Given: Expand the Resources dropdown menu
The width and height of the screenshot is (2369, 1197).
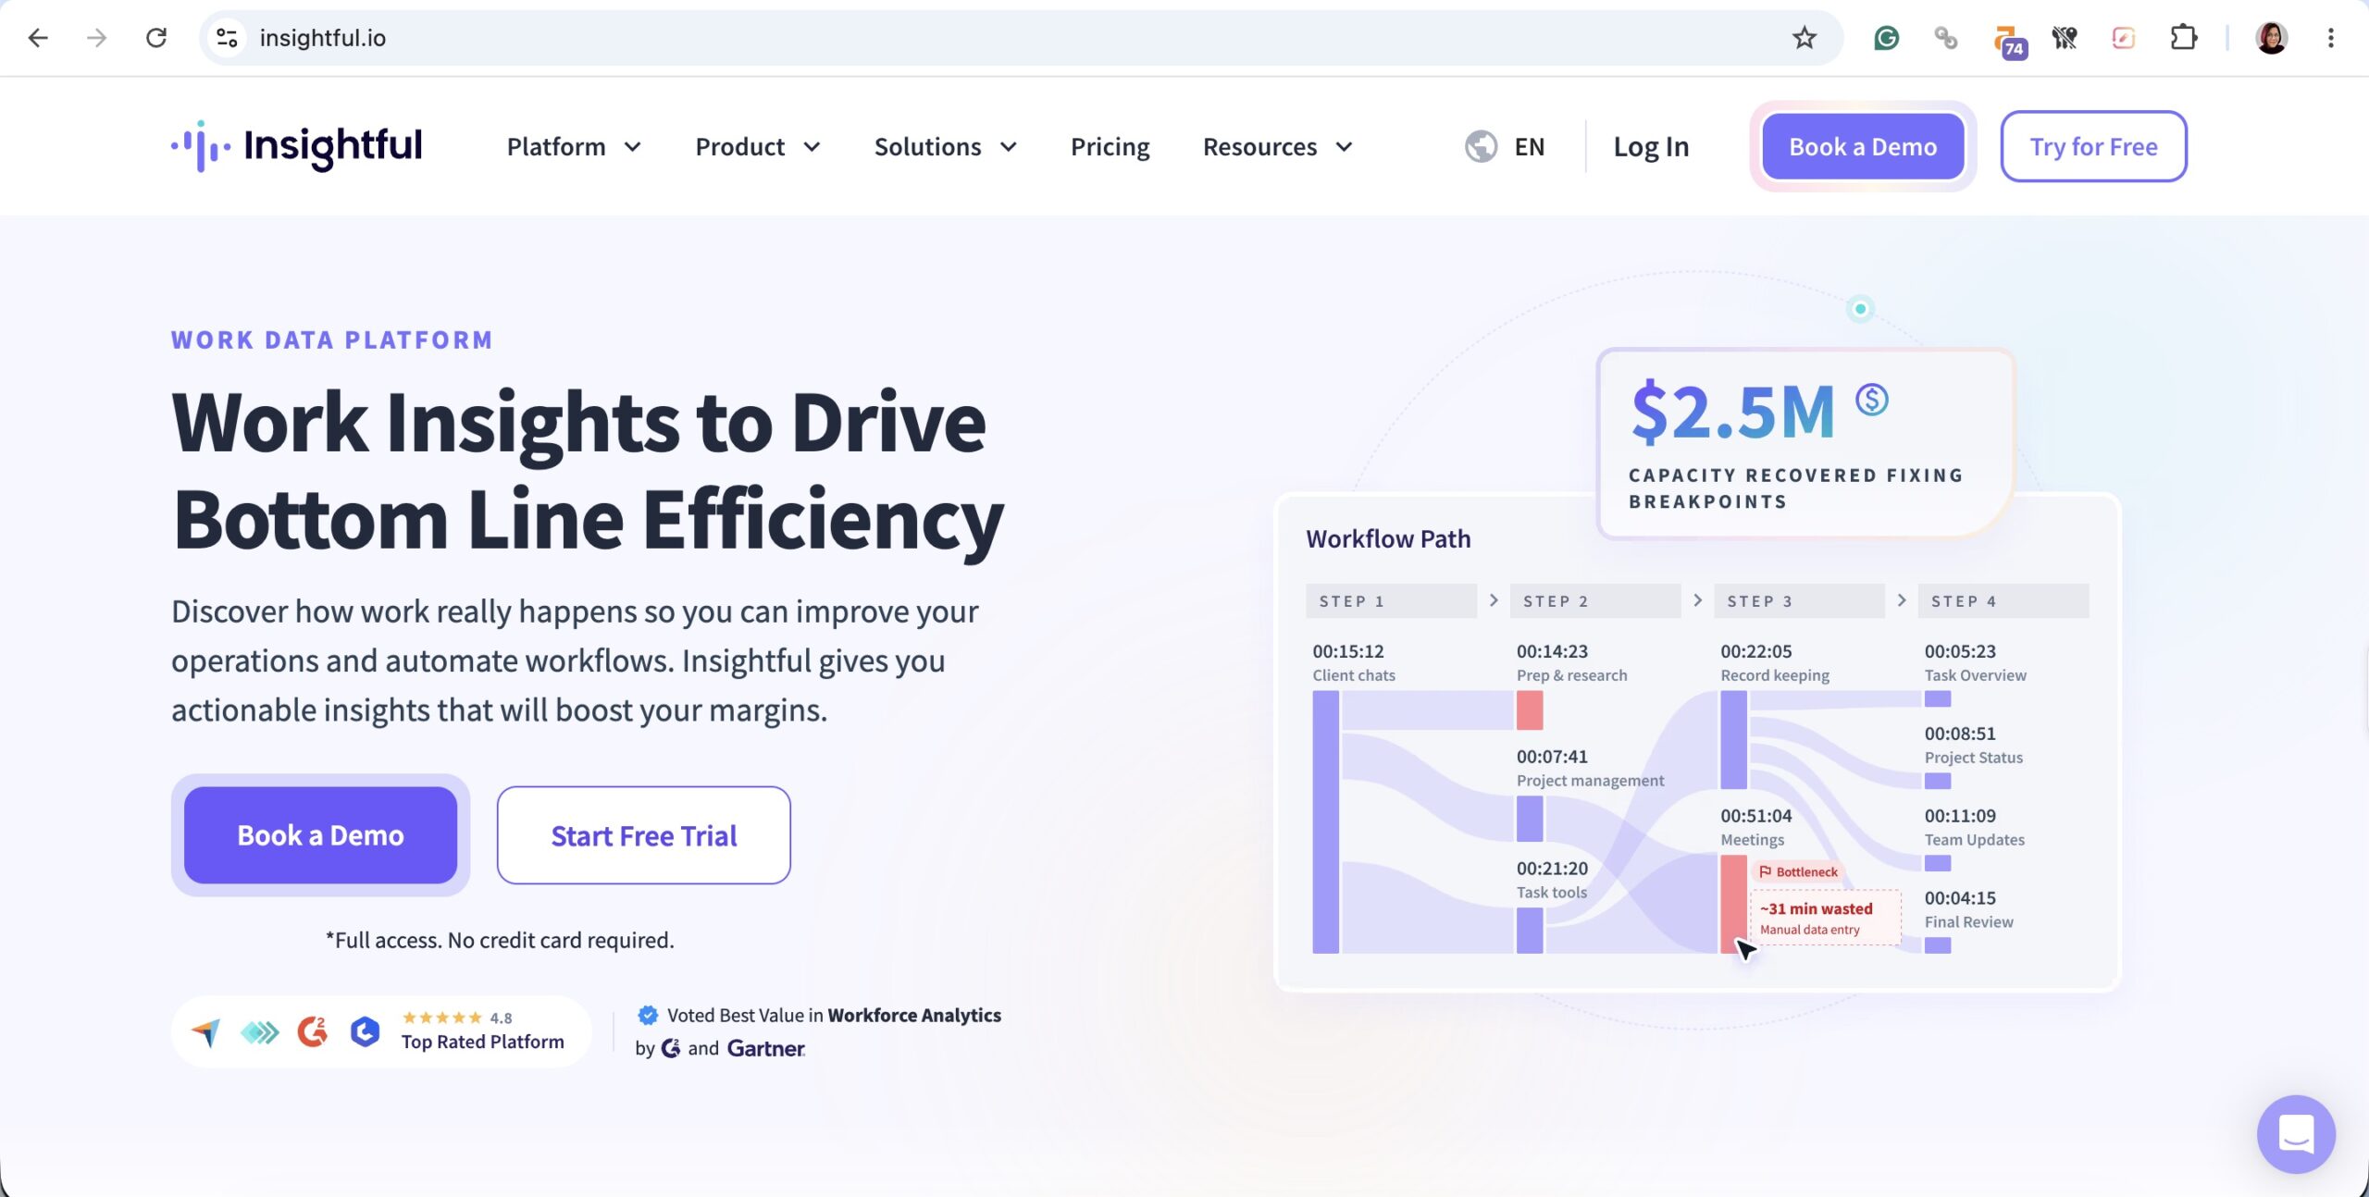Looking at the screenshot, I should tap(1278, 146).
